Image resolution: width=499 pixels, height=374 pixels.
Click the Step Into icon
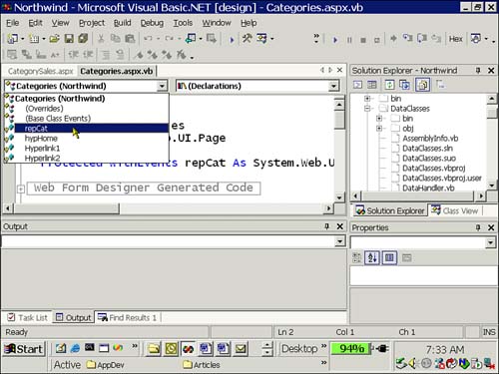click(x=408, y=39)
